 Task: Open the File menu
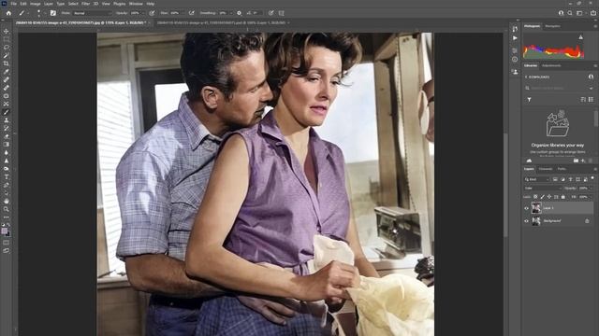point(13,4)
